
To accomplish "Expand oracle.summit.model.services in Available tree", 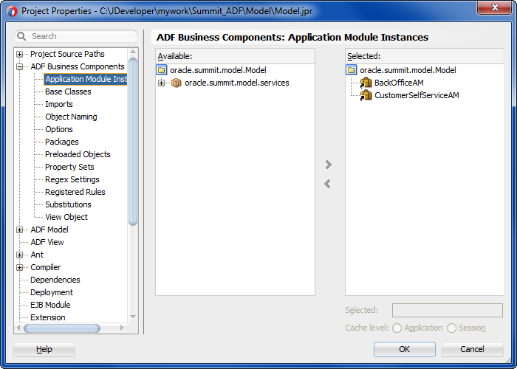I will 161,83.
